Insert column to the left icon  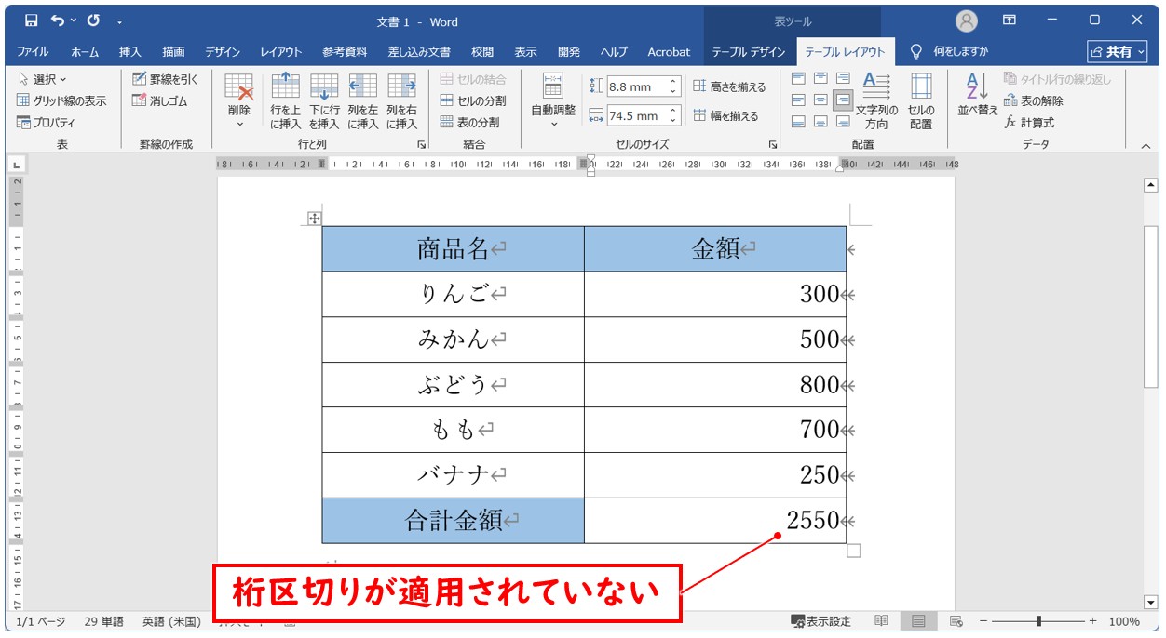pos(362,100)
